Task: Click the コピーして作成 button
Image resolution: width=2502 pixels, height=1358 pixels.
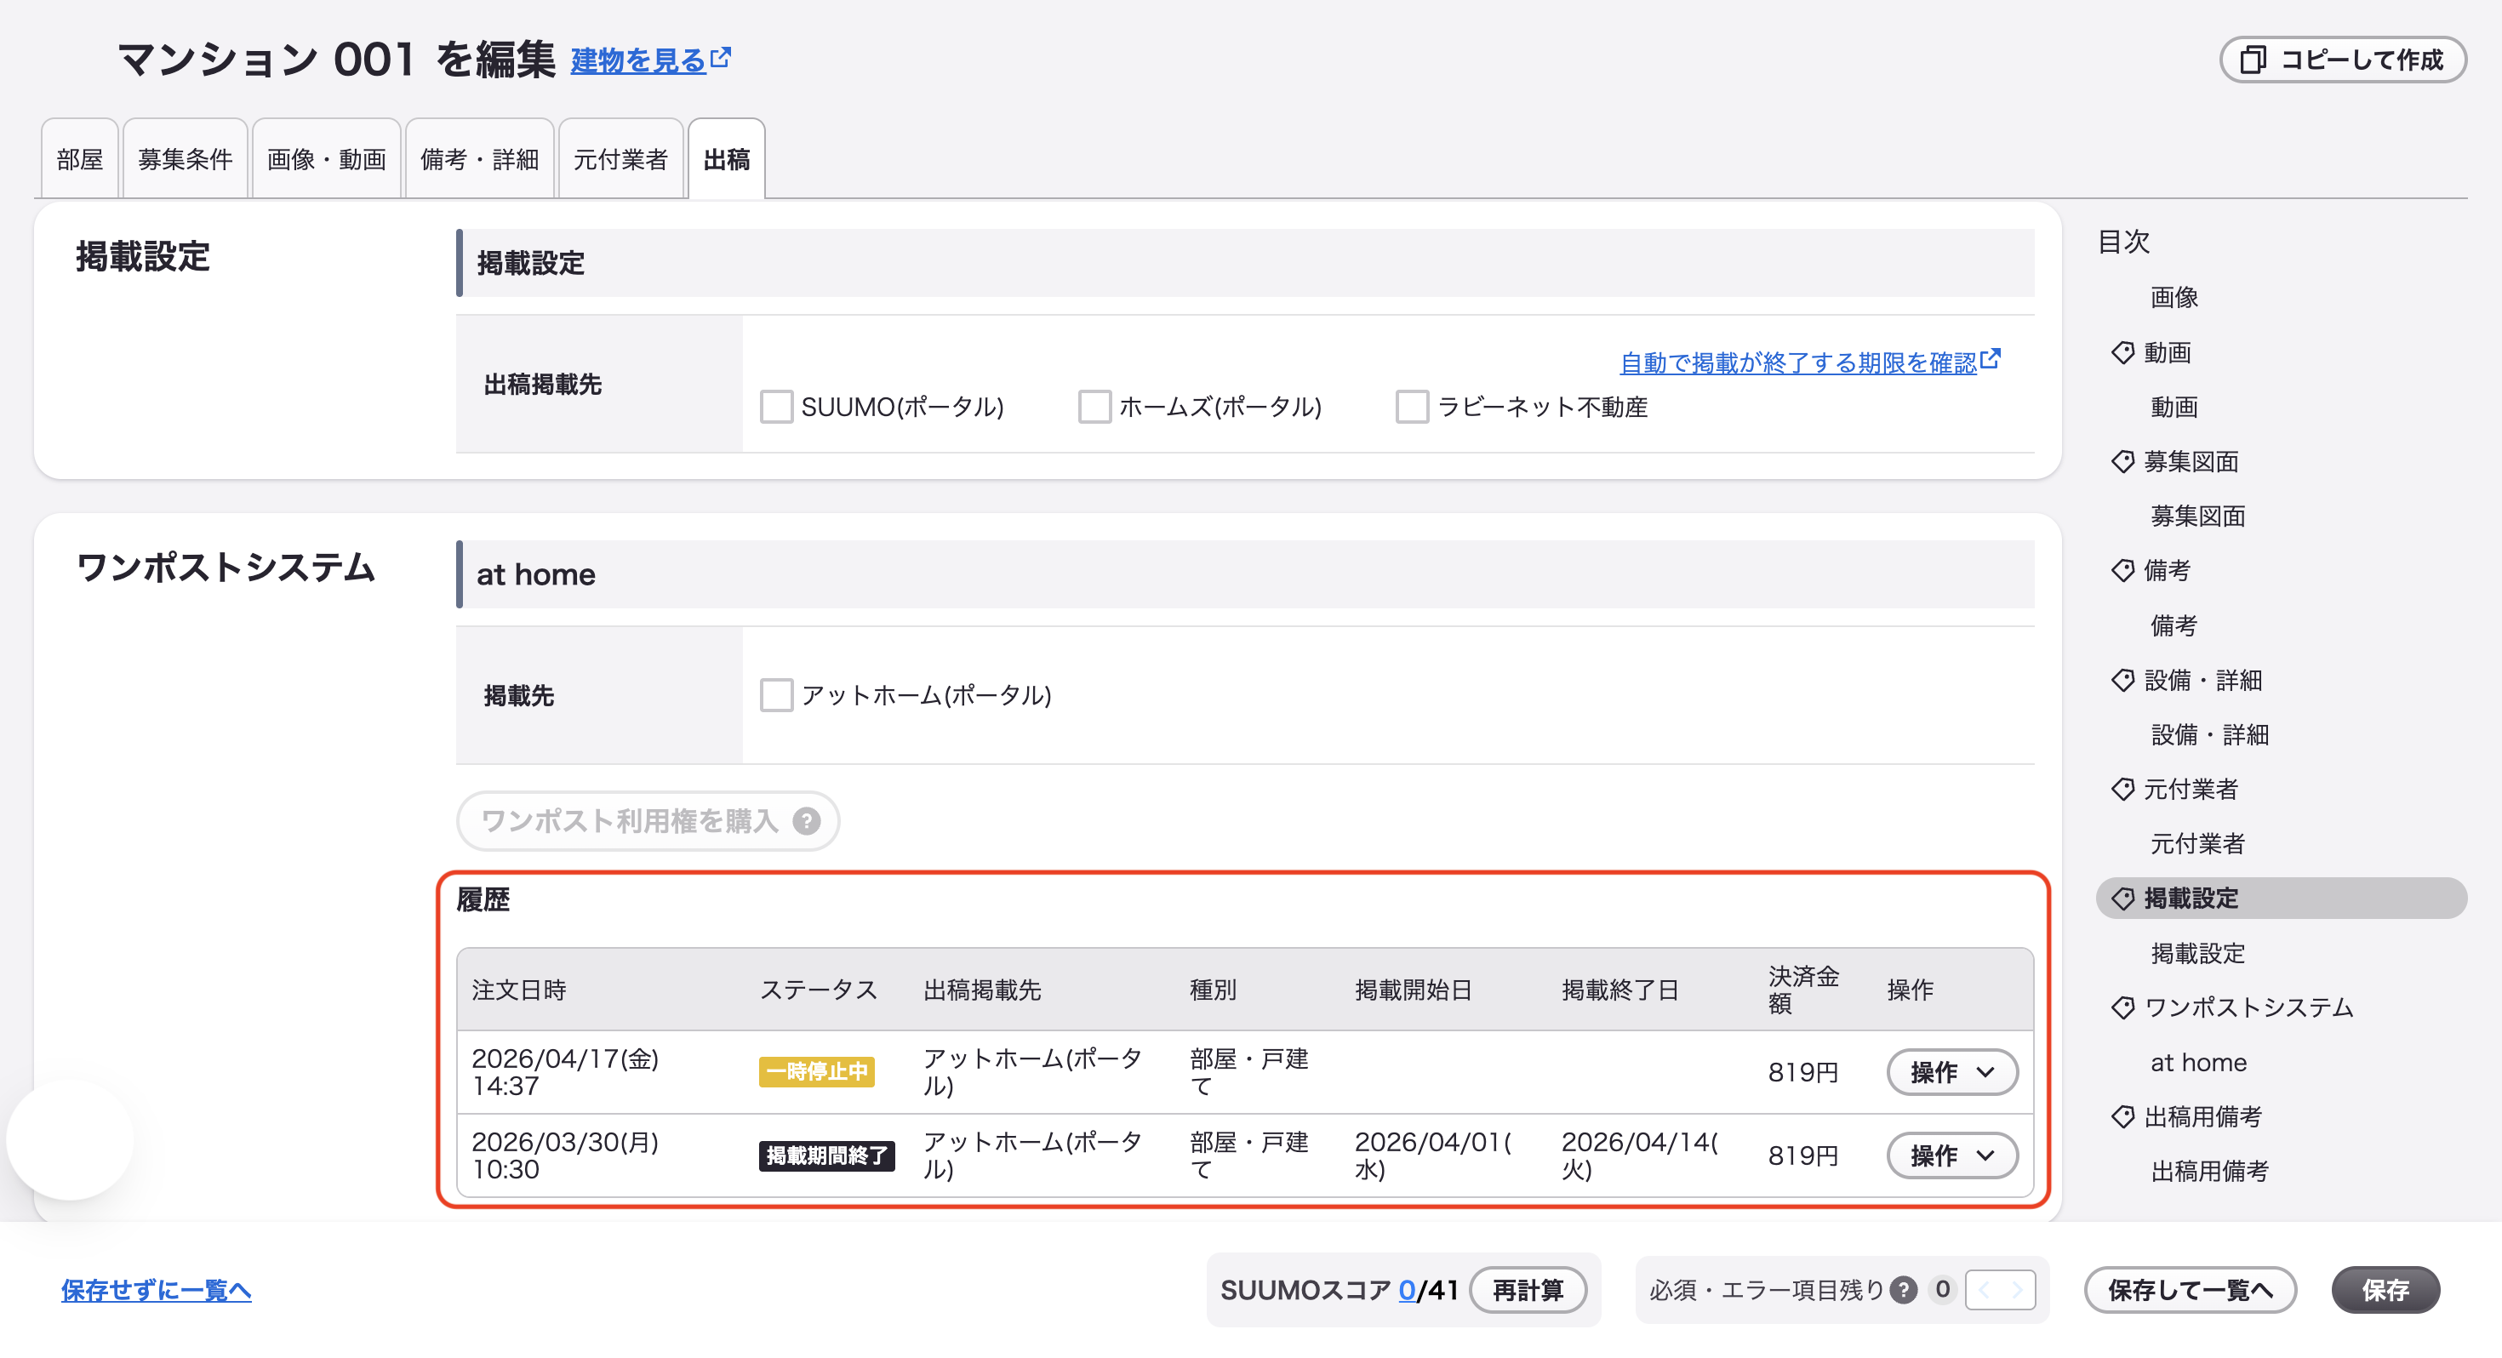Action: 2343,60
